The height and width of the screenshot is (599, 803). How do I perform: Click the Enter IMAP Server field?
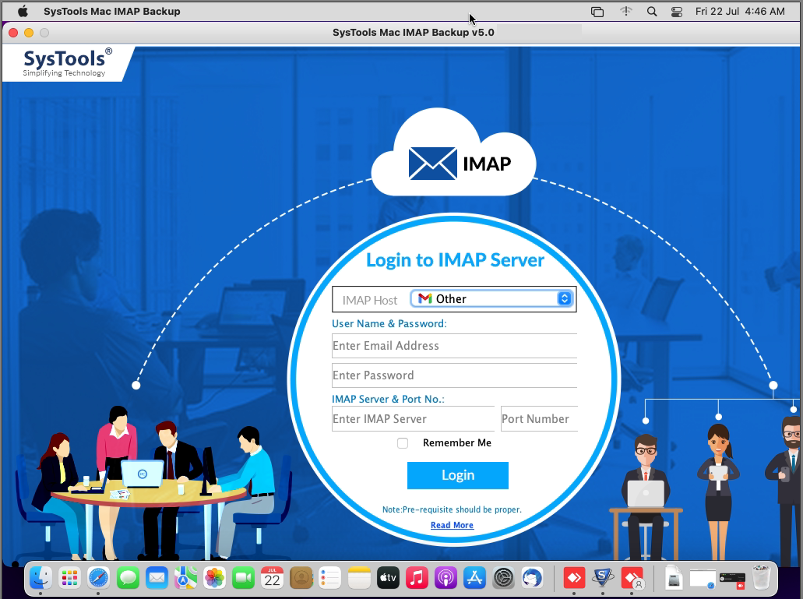(x=413, y=419)
